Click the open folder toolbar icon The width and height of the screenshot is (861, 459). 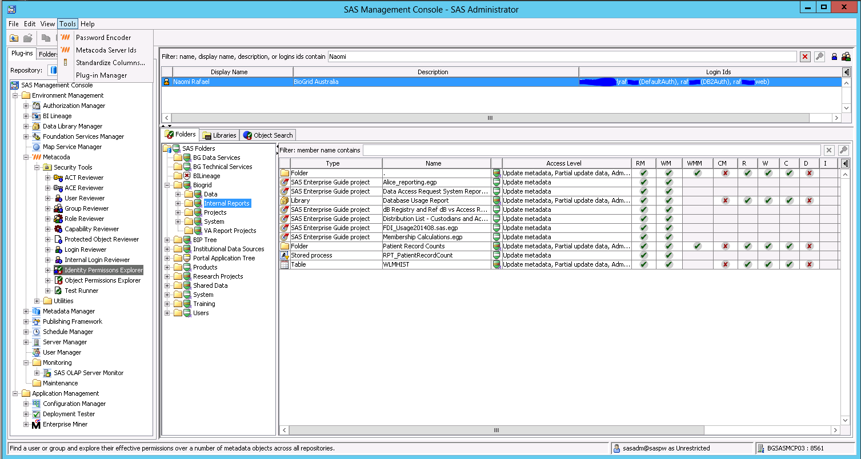pyautogui.click(x=27, y=38)
